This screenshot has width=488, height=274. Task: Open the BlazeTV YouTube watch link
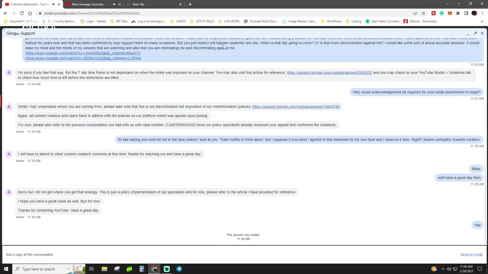(83, 53)
